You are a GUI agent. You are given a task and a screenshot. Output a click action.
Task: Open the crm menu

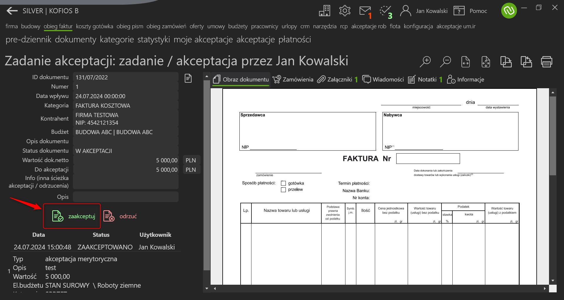(305, 26)
